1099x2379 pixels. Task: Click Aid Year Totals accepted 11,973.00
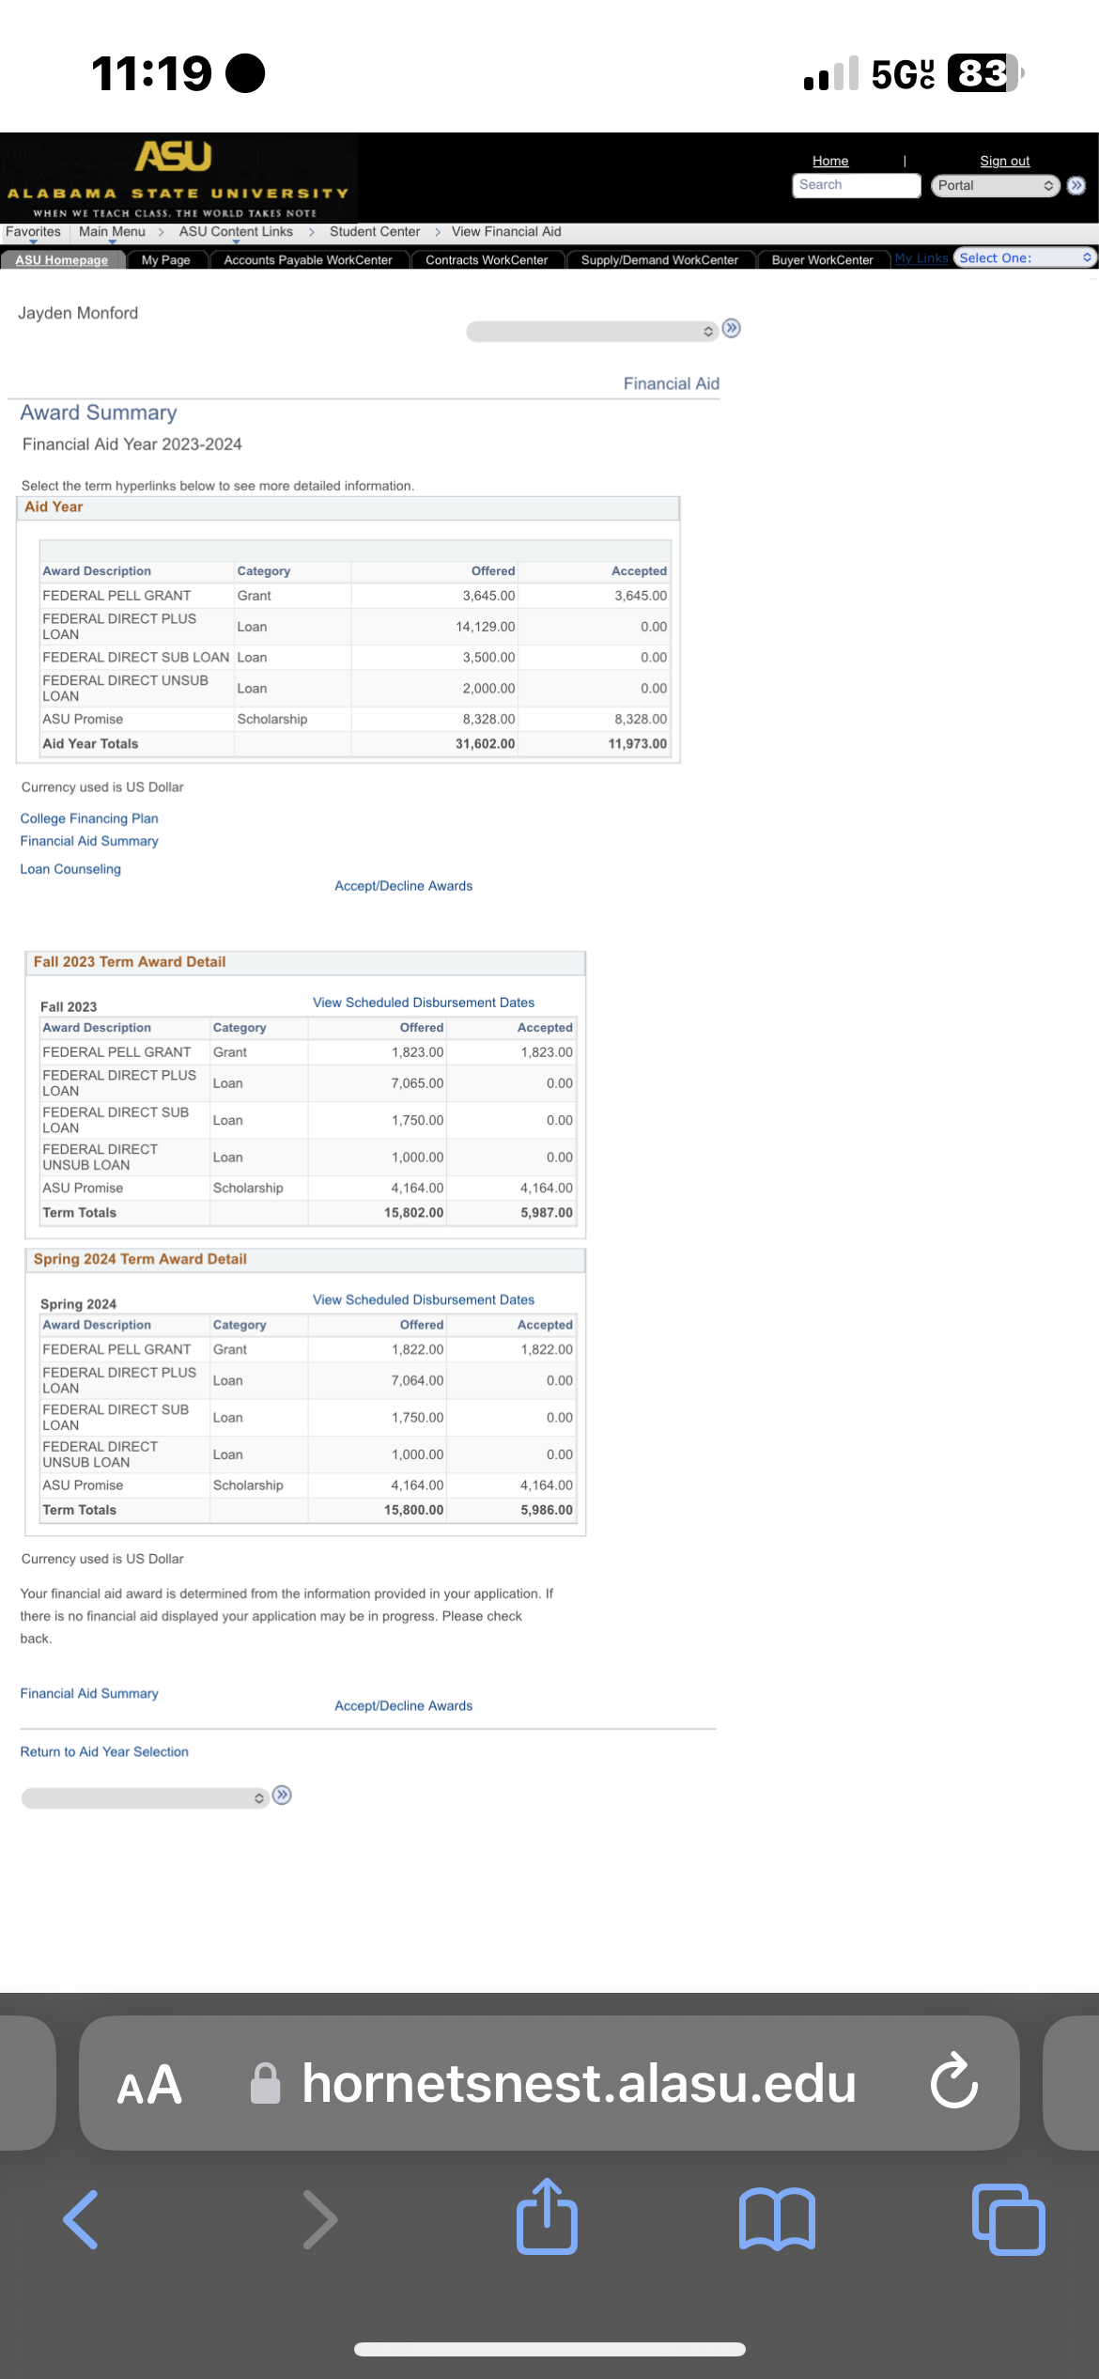638,743
